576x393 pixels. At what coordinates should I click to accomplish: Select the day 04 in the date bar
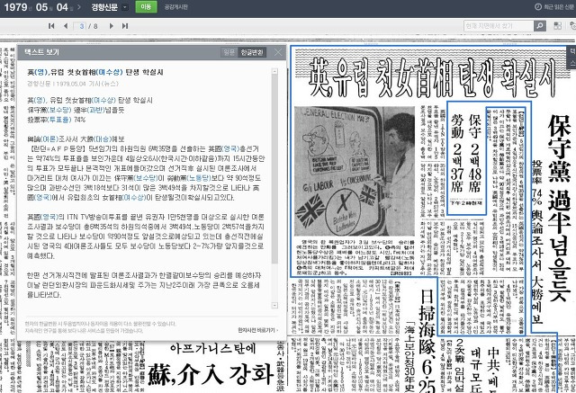click(x=62, y=7)
